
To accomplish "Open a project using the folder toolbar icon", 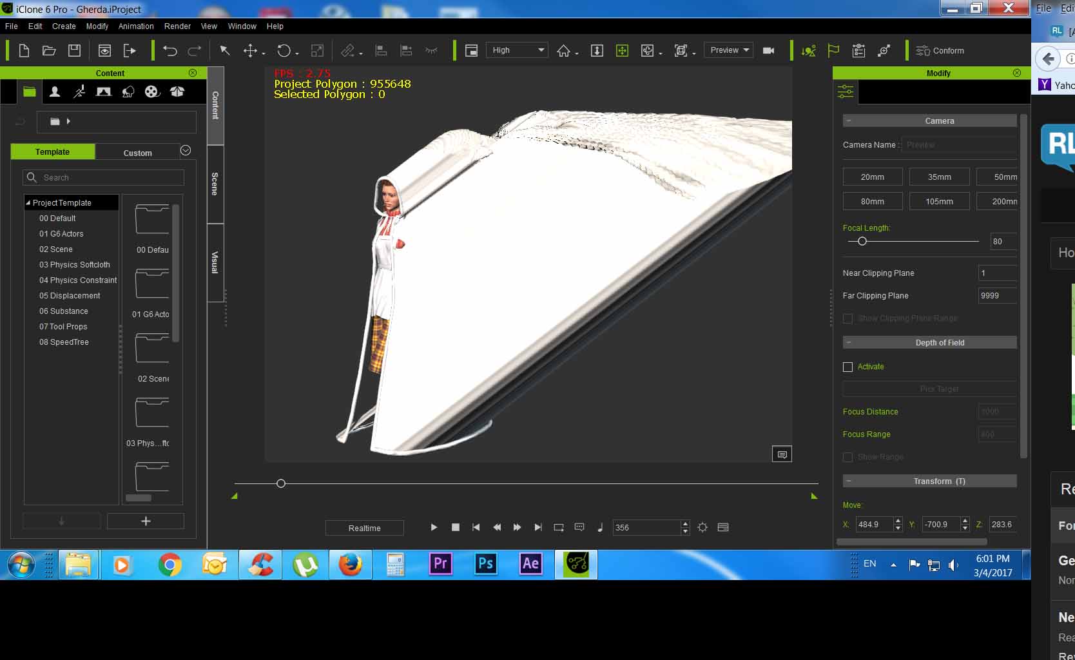I will [49, 50].
